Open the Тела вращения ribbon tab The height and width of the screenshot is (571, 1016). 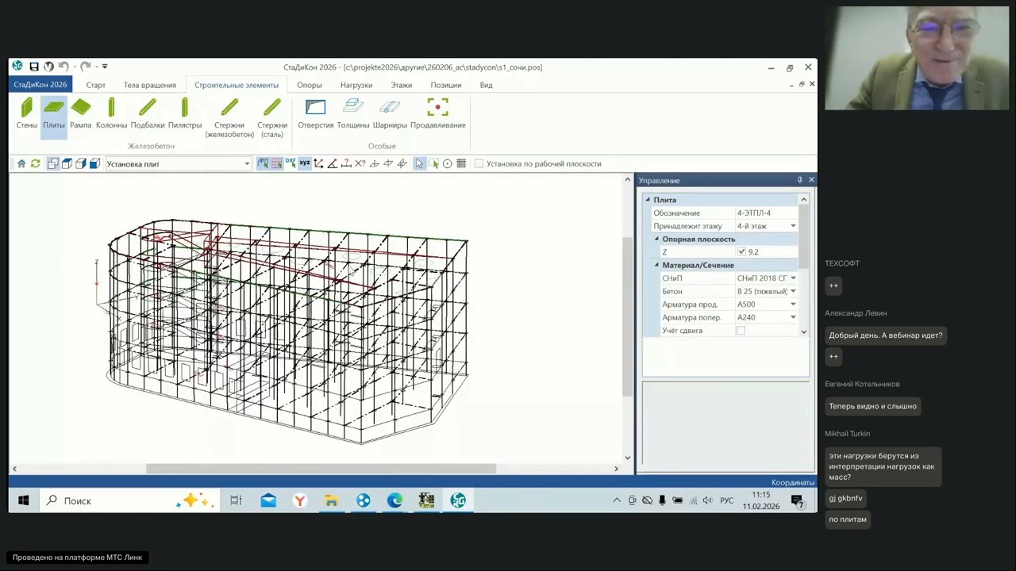(150, 85)
